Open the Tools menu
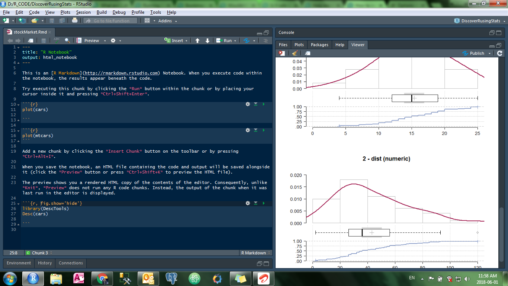Image resolution: width=508 pixels, height=286 pixels. pyautogui.click(x=155, y=12)
